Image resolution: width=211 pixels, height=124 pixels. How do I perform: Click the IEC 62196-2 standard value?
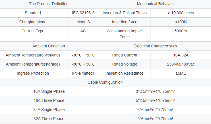(83, 13)
